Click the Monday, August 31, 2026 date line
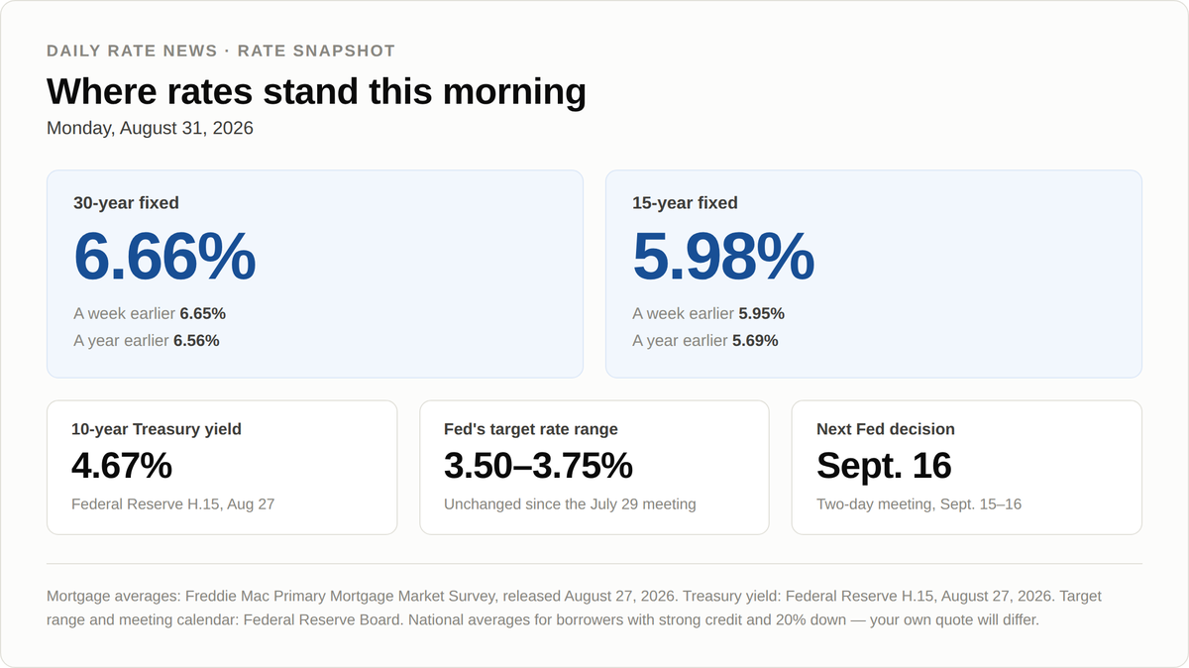This screenshot has height=668, width=1189. click(150, 128)
